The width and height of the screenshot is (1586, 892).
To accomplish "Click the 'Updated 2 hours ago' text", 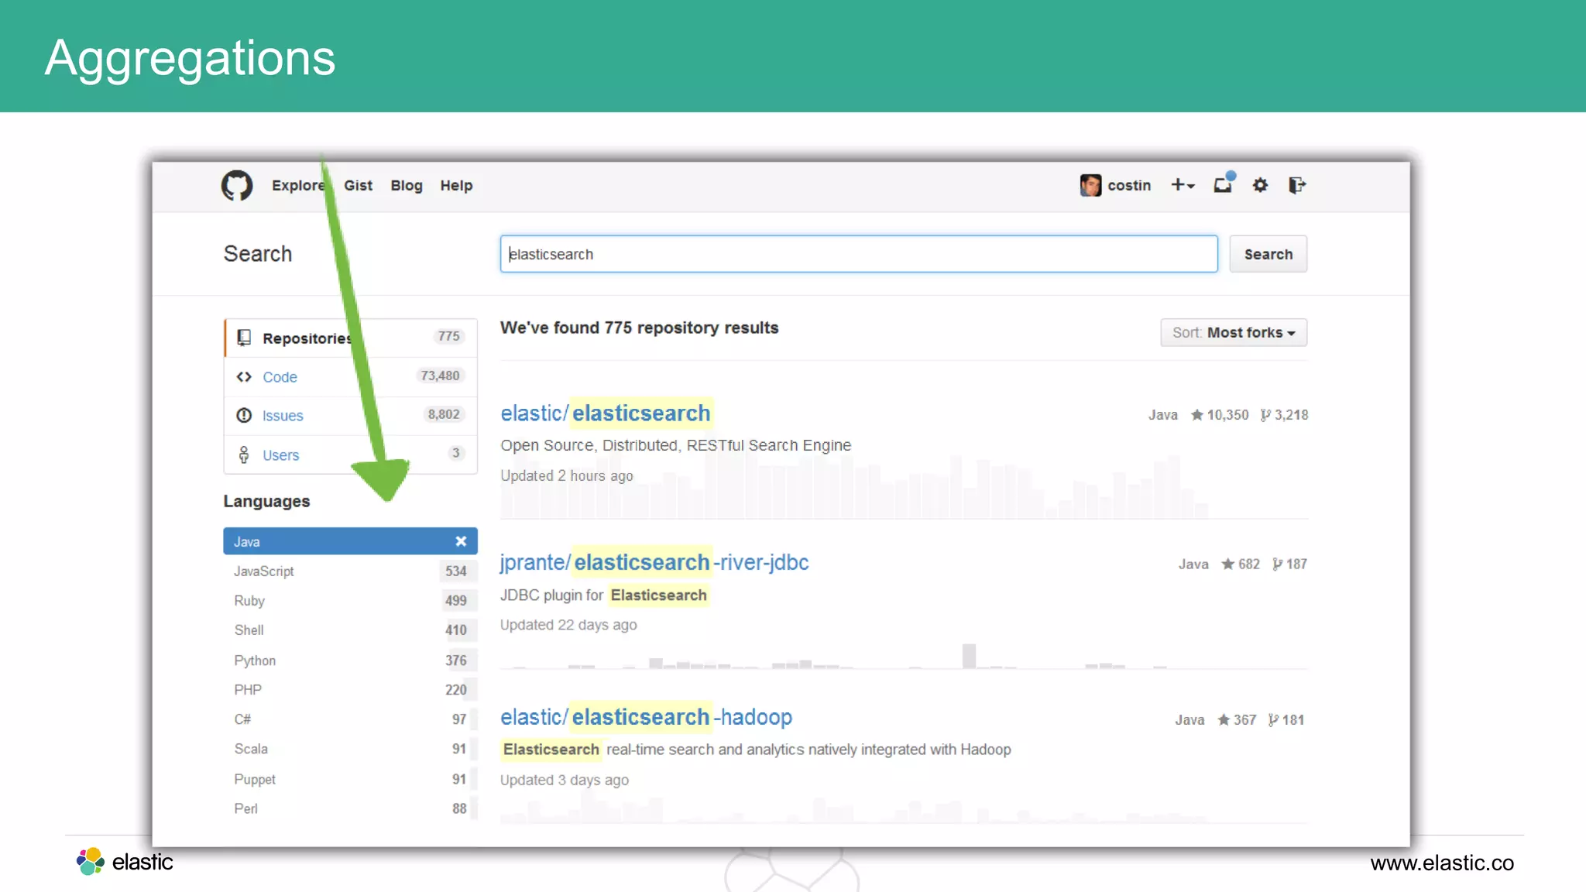I will tap(567, 476).
